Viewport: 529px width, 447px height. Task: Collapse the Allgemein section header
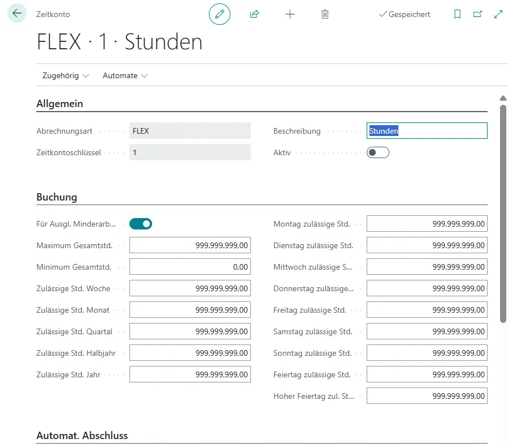60,104
